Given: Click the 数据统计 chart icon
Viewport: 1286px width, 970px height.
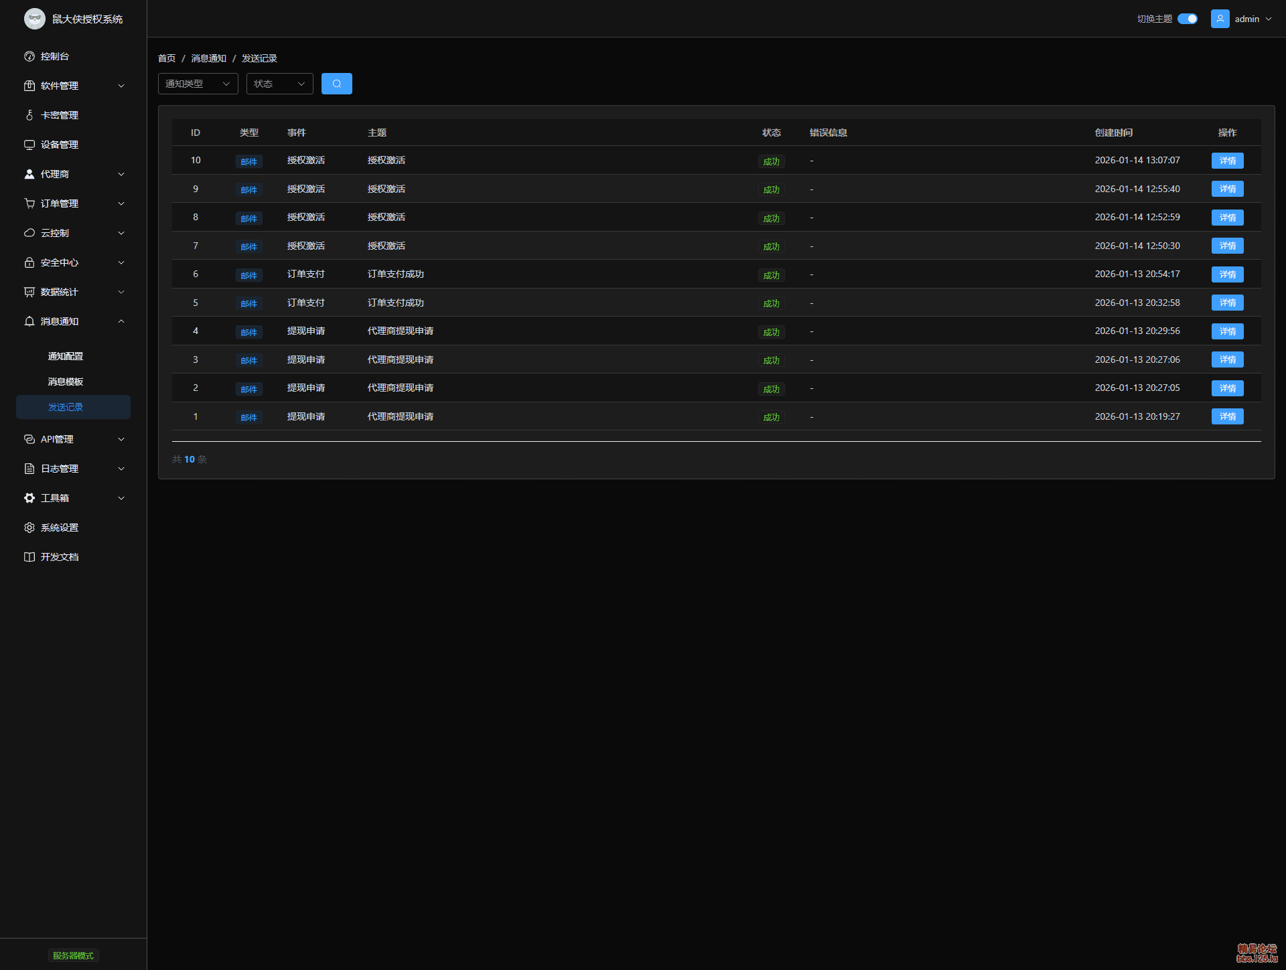Looking at the screenshot, I should (x=29, y=292).
